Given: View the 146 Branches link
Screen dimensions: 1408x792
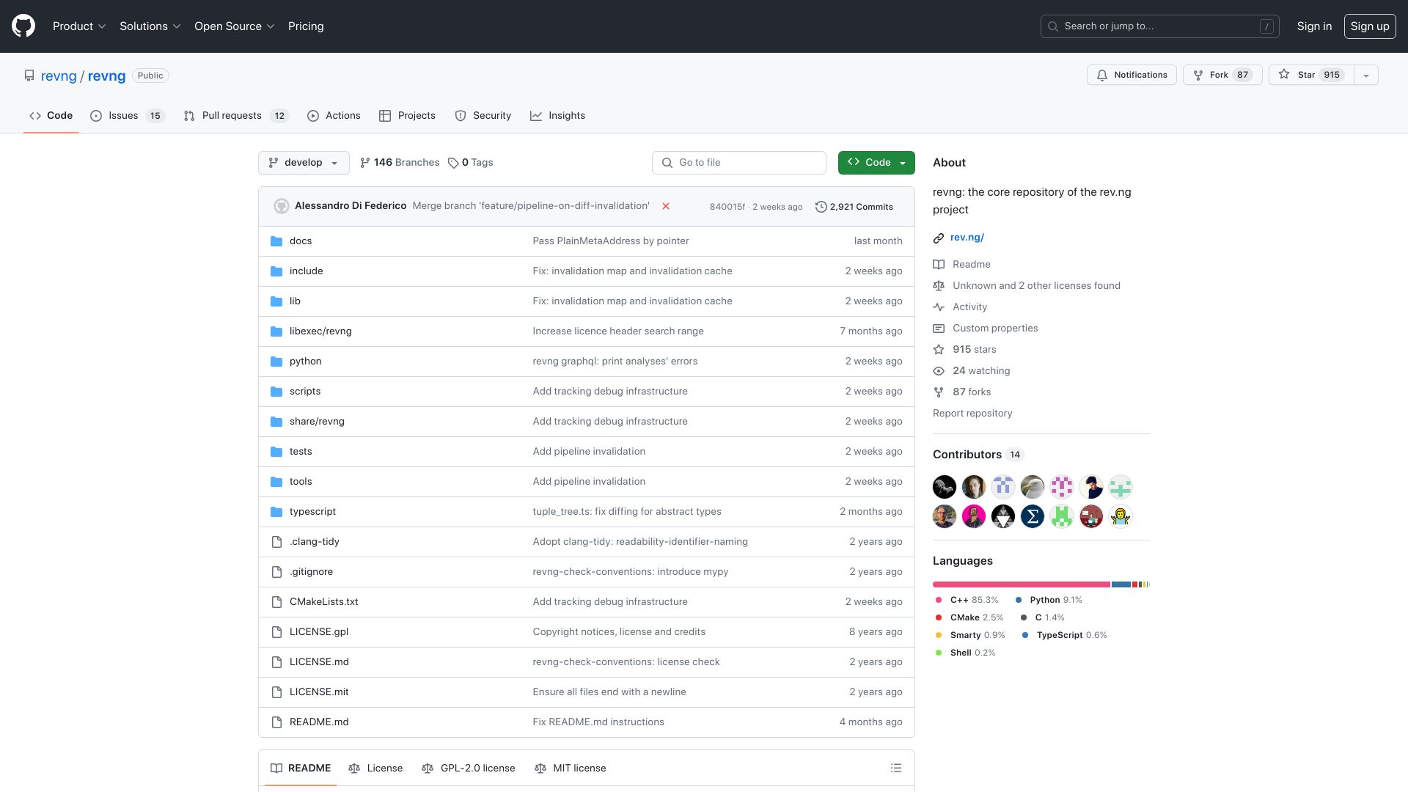Looking at the screenshot, I should click(x=400, y=163).
